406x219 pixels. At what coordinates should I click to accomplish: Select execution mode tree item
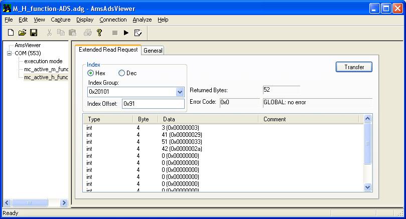coord(43,61)
